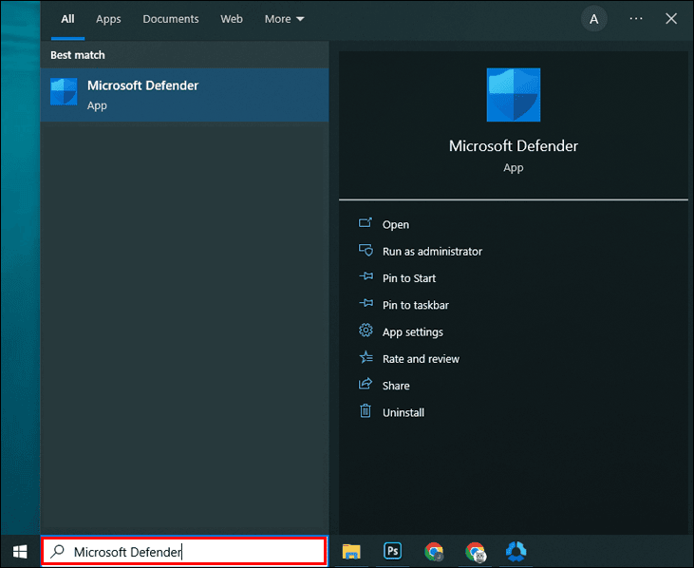Pin Microsoft Defender to taskbar
The height and width of the screenshot is (568, 694).
415,305
